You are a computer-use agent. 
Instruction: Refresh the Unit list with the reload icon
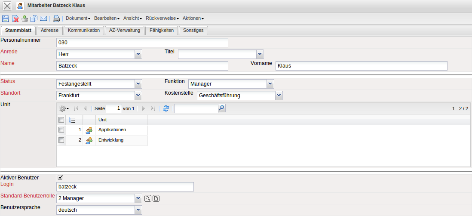click(166, 109)
